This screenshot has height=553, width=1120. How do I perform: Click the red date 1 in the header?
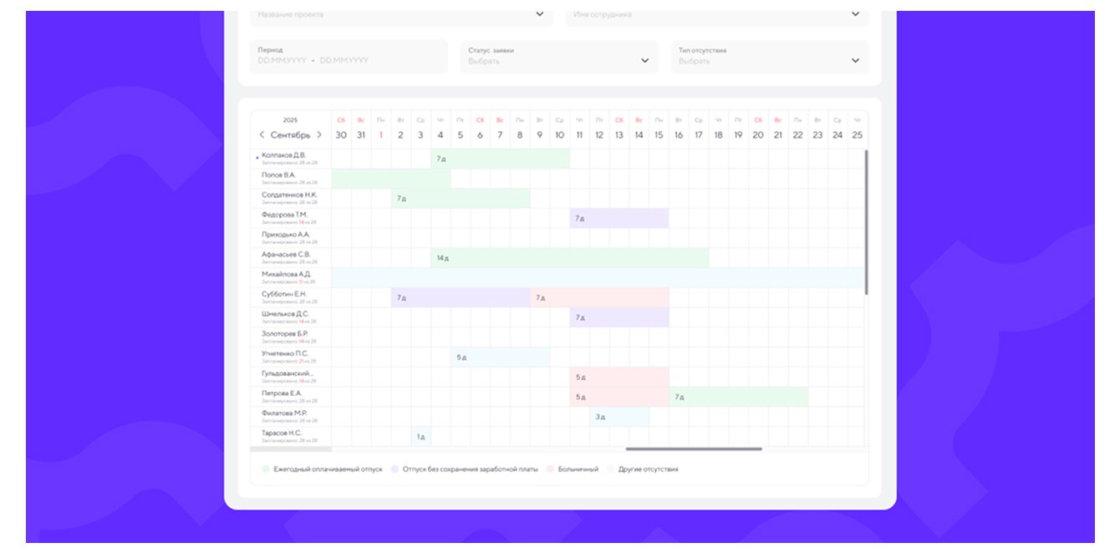pos(381,135)
